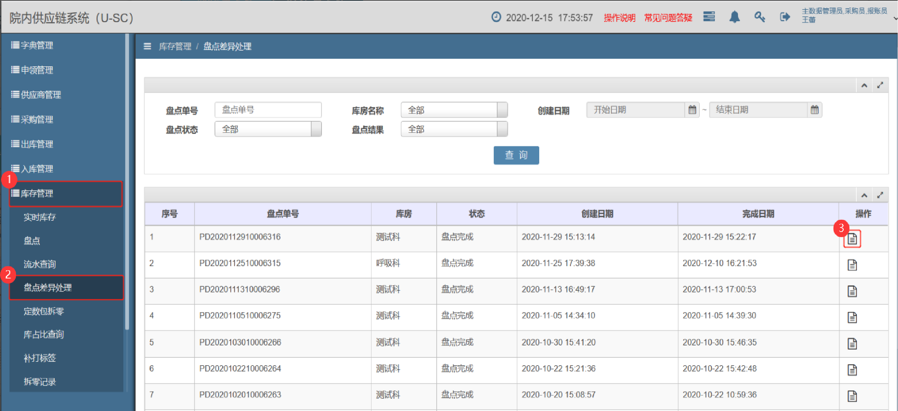Open the detail icon for PD2020112510006315

[x=852, y=265]
